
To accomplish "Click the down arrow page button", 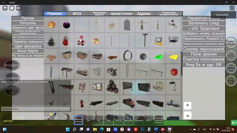I will click(x=187, y=116).
